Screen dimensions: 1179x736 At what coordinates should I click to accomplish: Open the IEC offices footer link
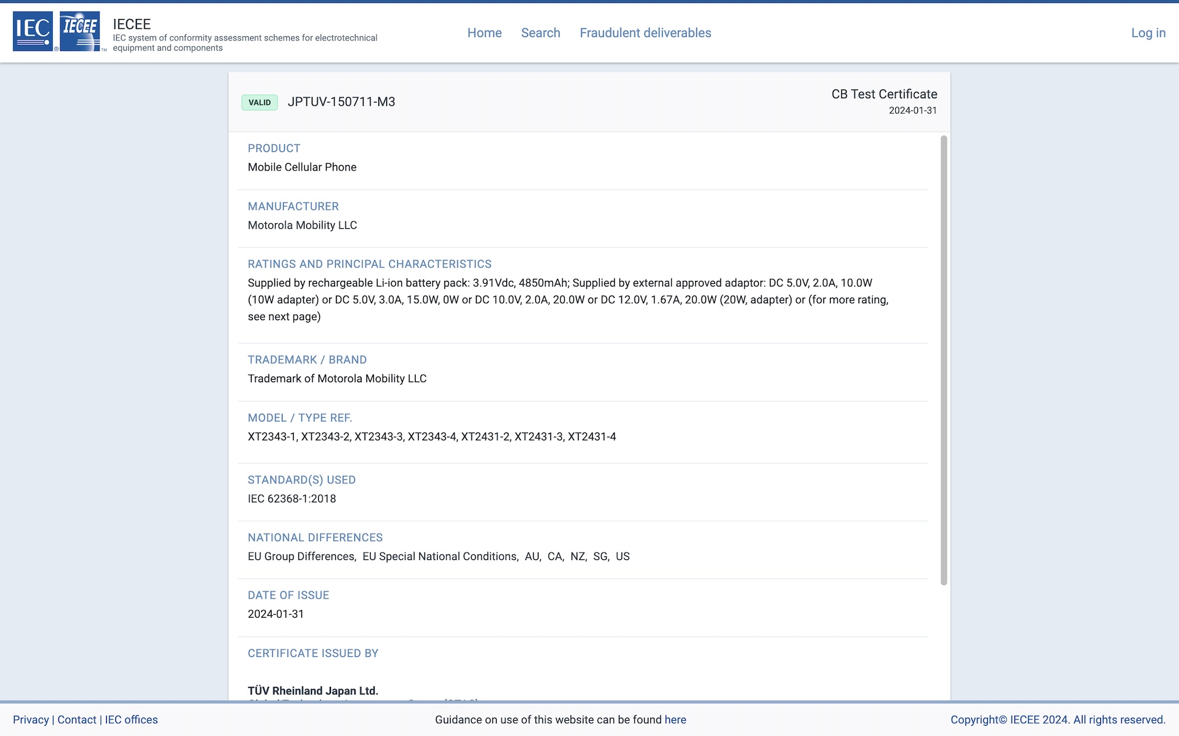click(x=131, y=719)
